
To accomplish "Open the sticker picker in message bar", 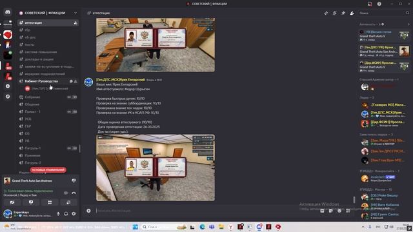I will (331, 211).
